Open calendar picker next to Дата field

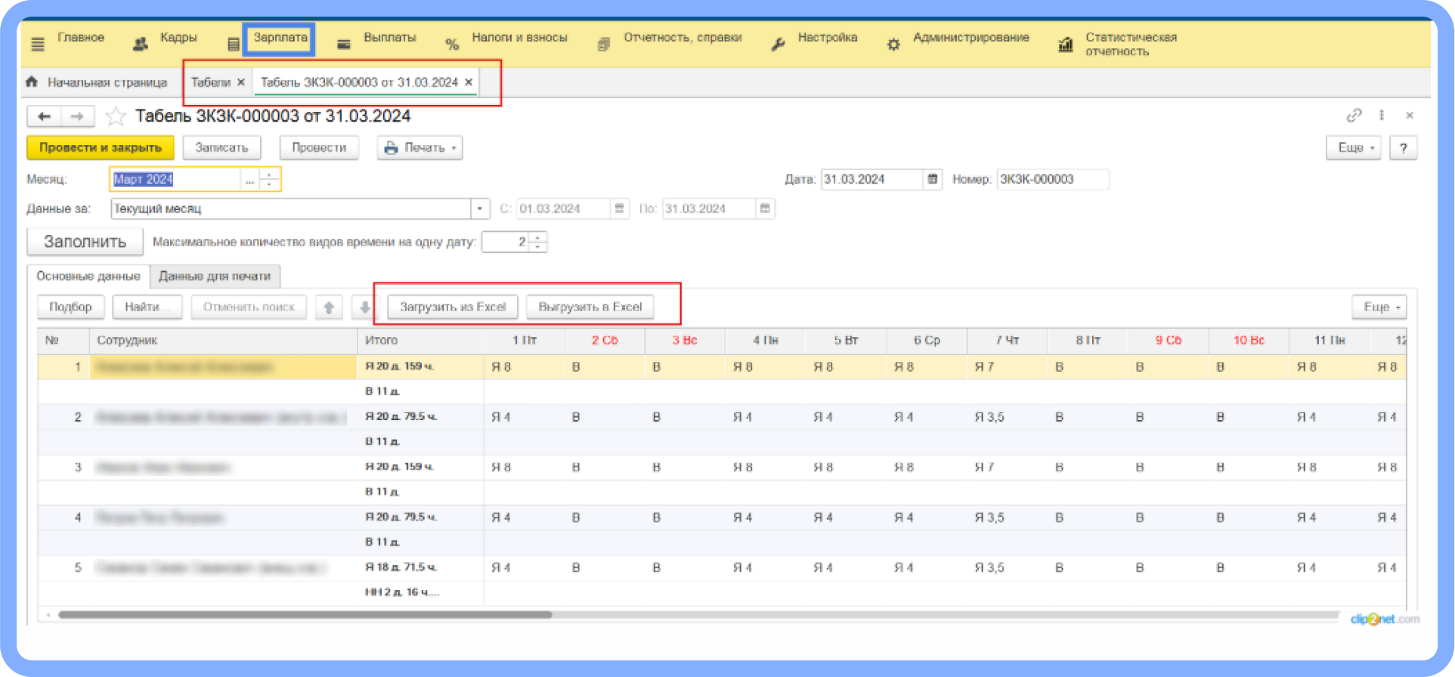click(933, 179)
